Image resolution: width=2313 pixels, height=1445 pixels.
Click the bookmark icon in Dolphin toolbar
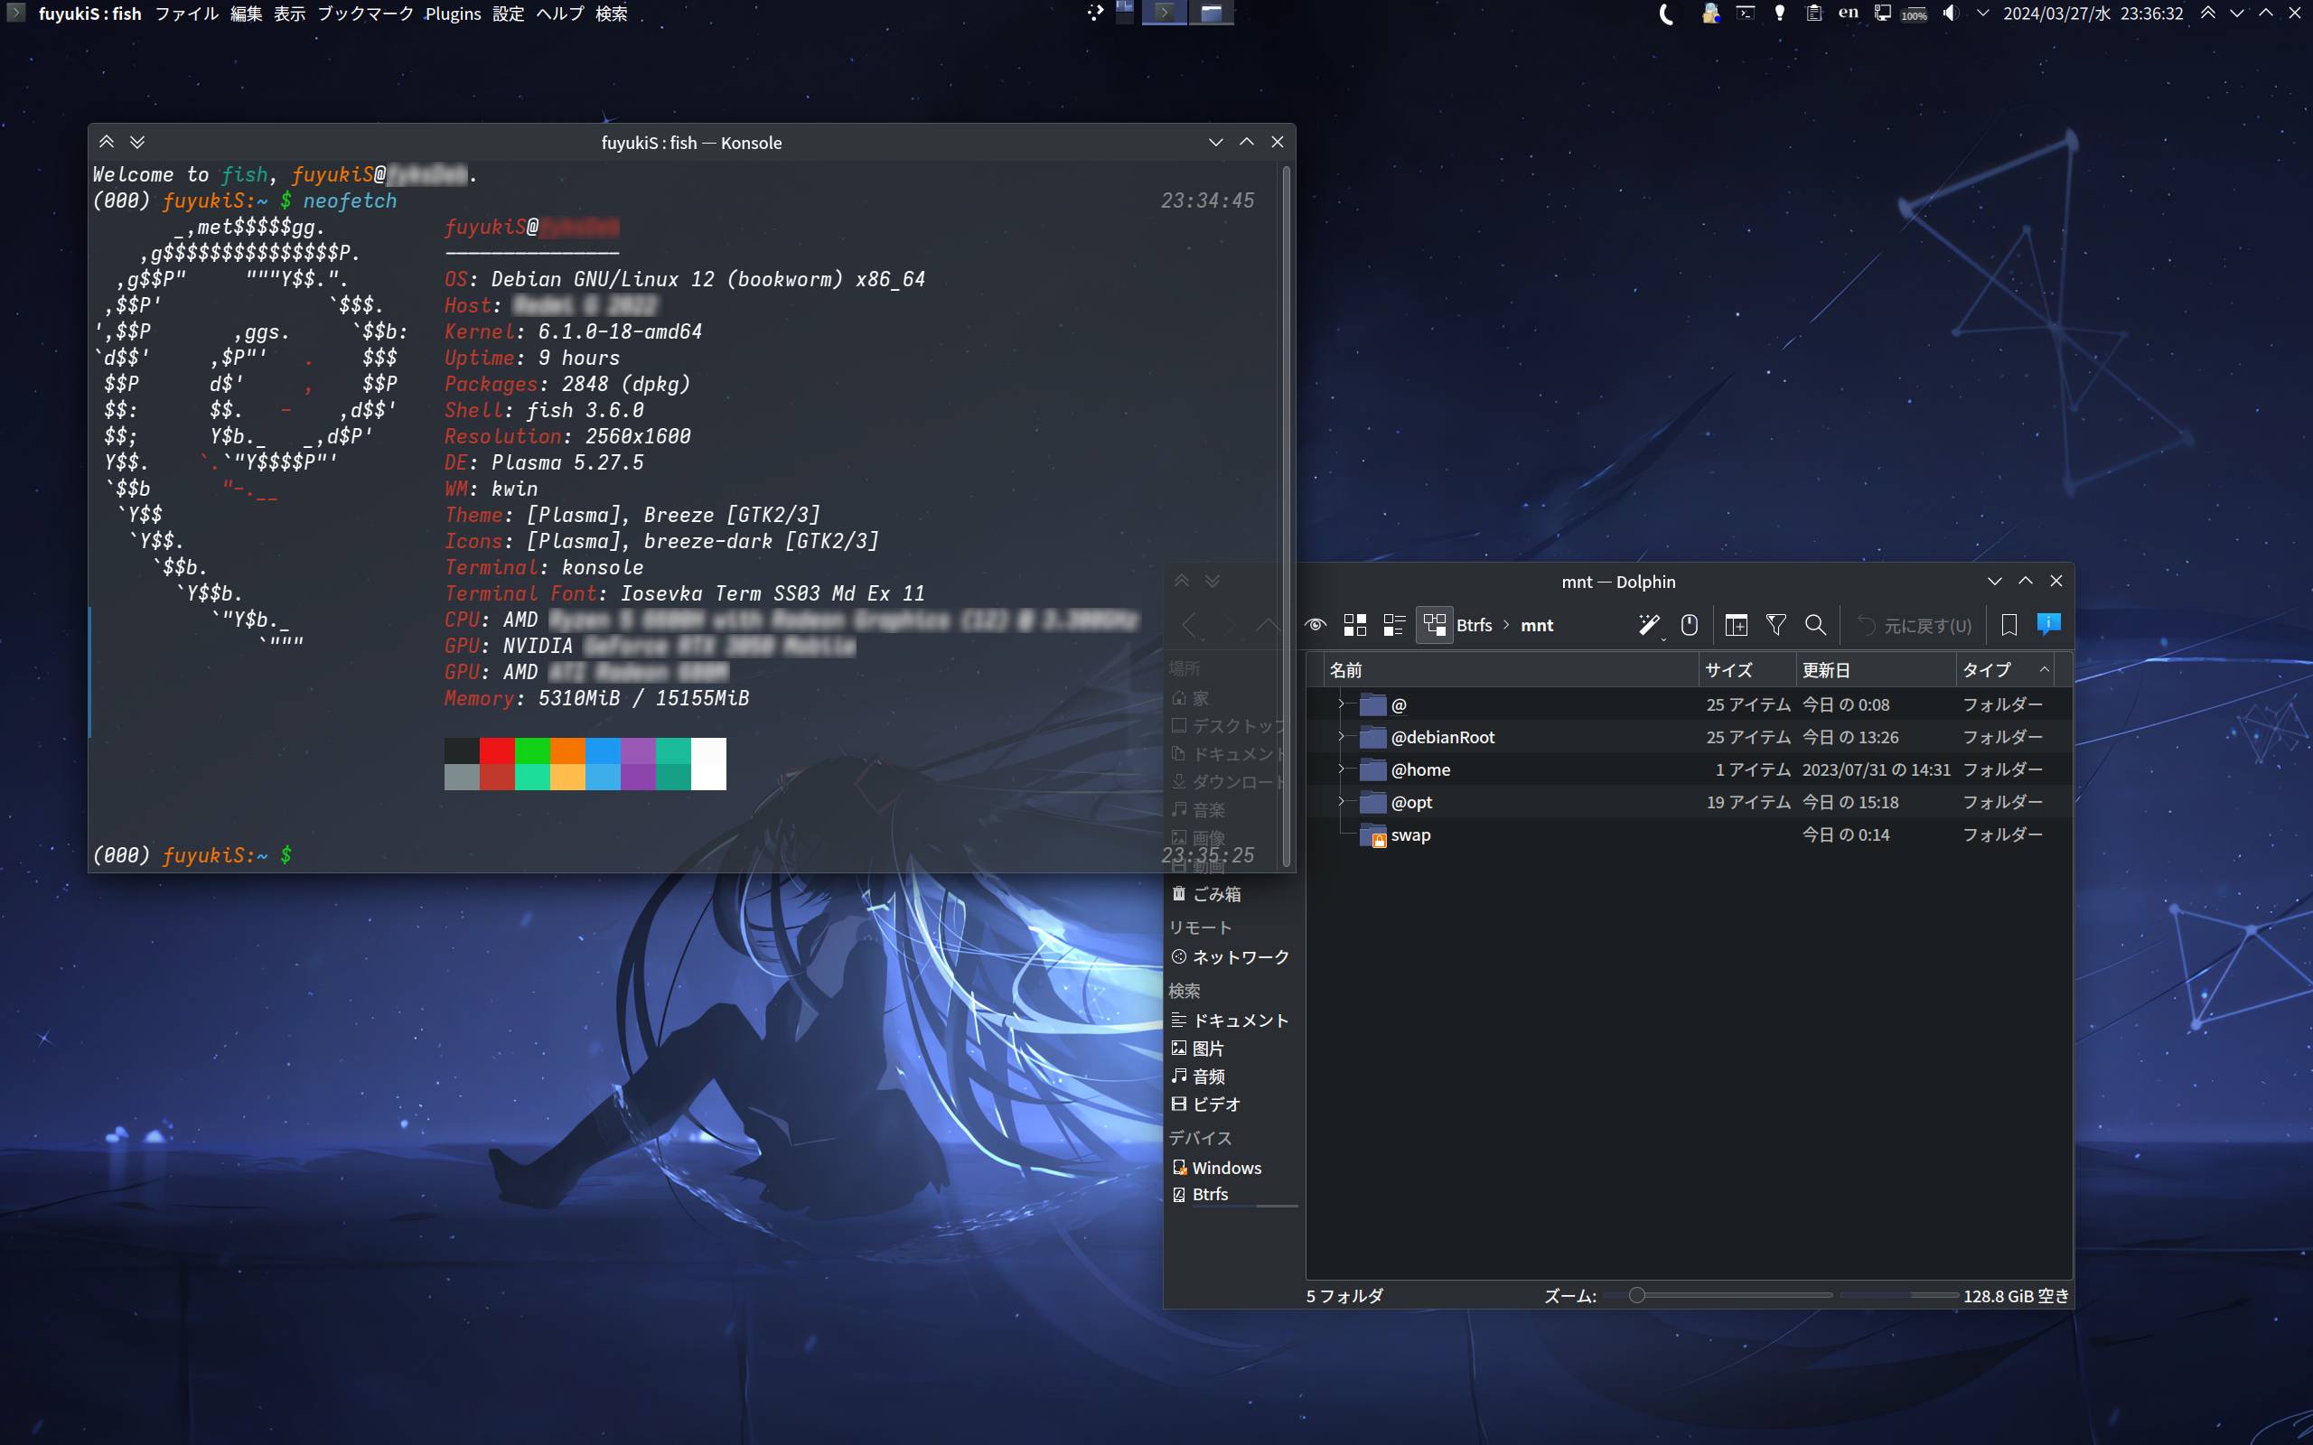click(x=2009, y=625)
